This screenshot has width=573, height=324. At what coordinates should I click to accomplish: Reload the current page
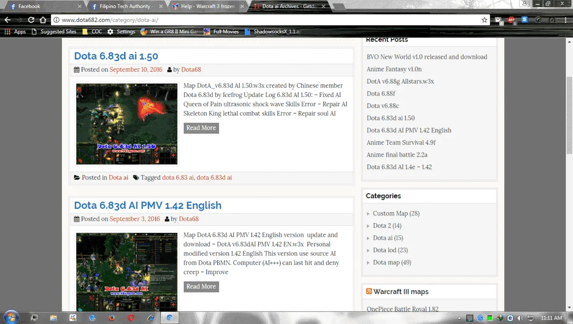point(31,20)
